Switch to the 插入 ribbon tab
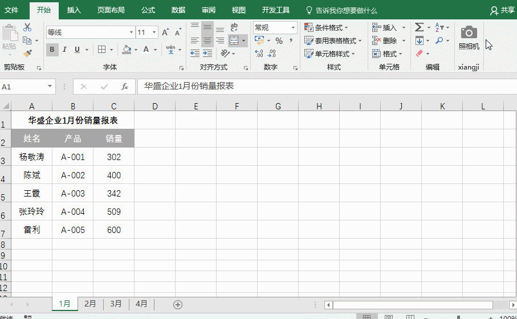Screen dimensions: 517x319 (x=74, y=10)
